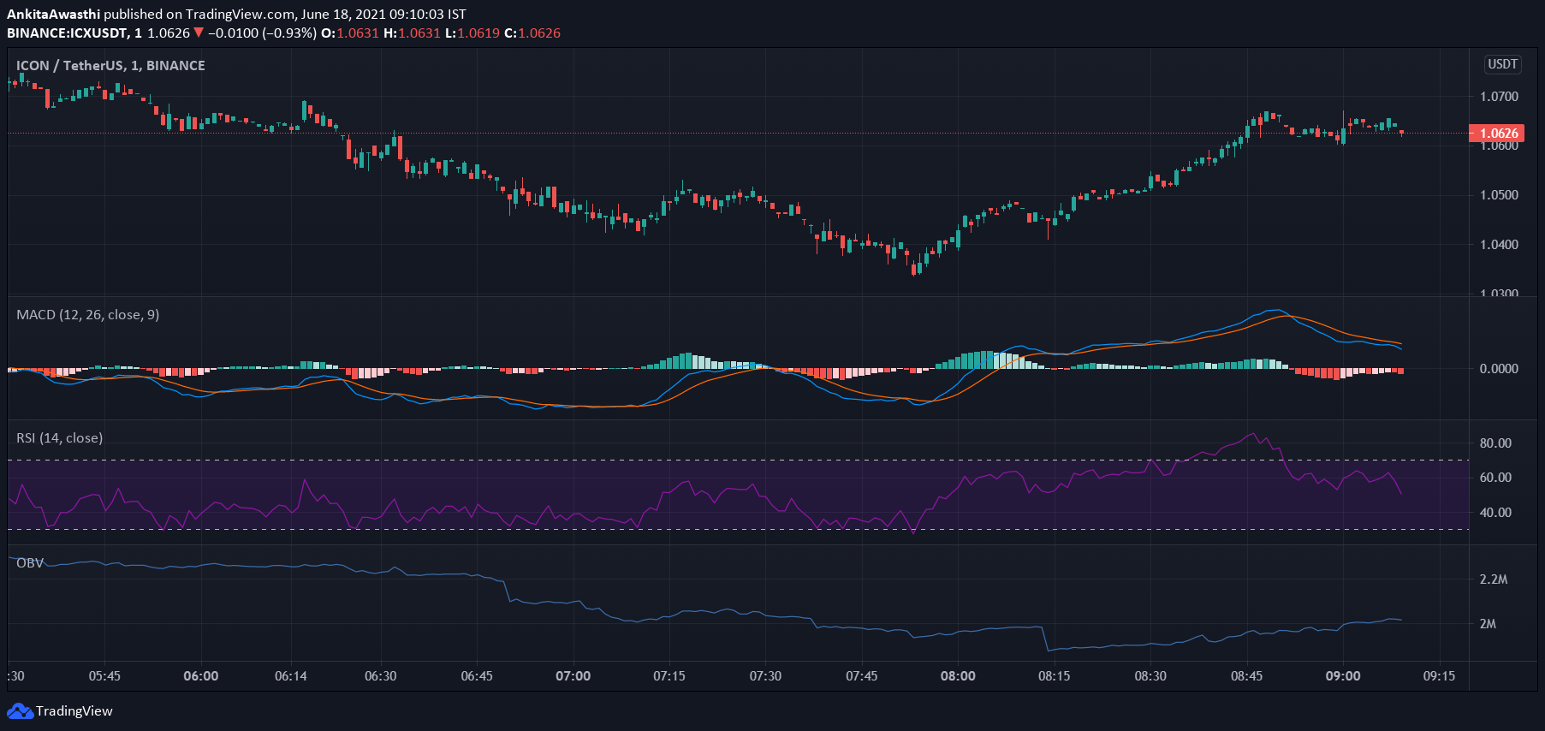Click the 0.0000 MACD axis label
This screenshot has width=1545, height=731.
1499,369
